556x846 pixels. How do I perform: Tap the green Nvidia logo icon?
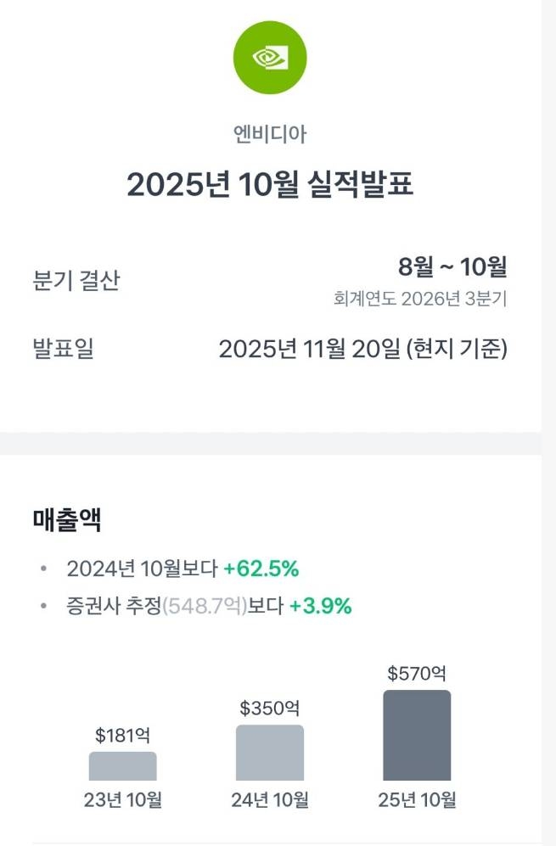click(270, 58)
